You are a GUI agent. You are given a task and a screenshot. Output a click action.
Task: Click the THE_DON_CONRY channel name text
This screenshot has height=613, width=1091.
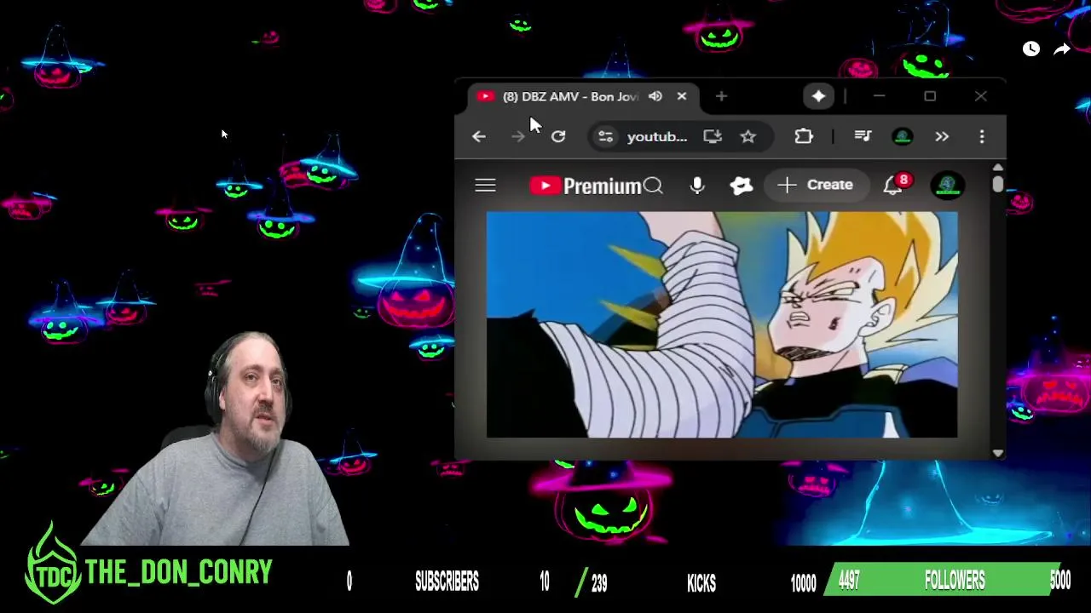point(179,573)
